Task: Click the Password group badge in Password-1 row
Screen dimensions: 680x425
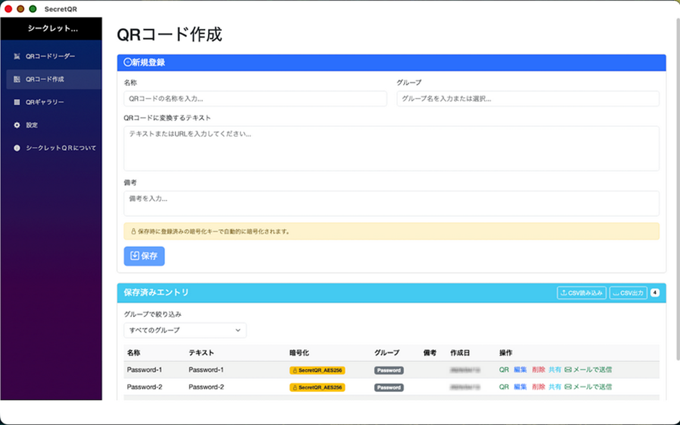Action: coord(389,370)
